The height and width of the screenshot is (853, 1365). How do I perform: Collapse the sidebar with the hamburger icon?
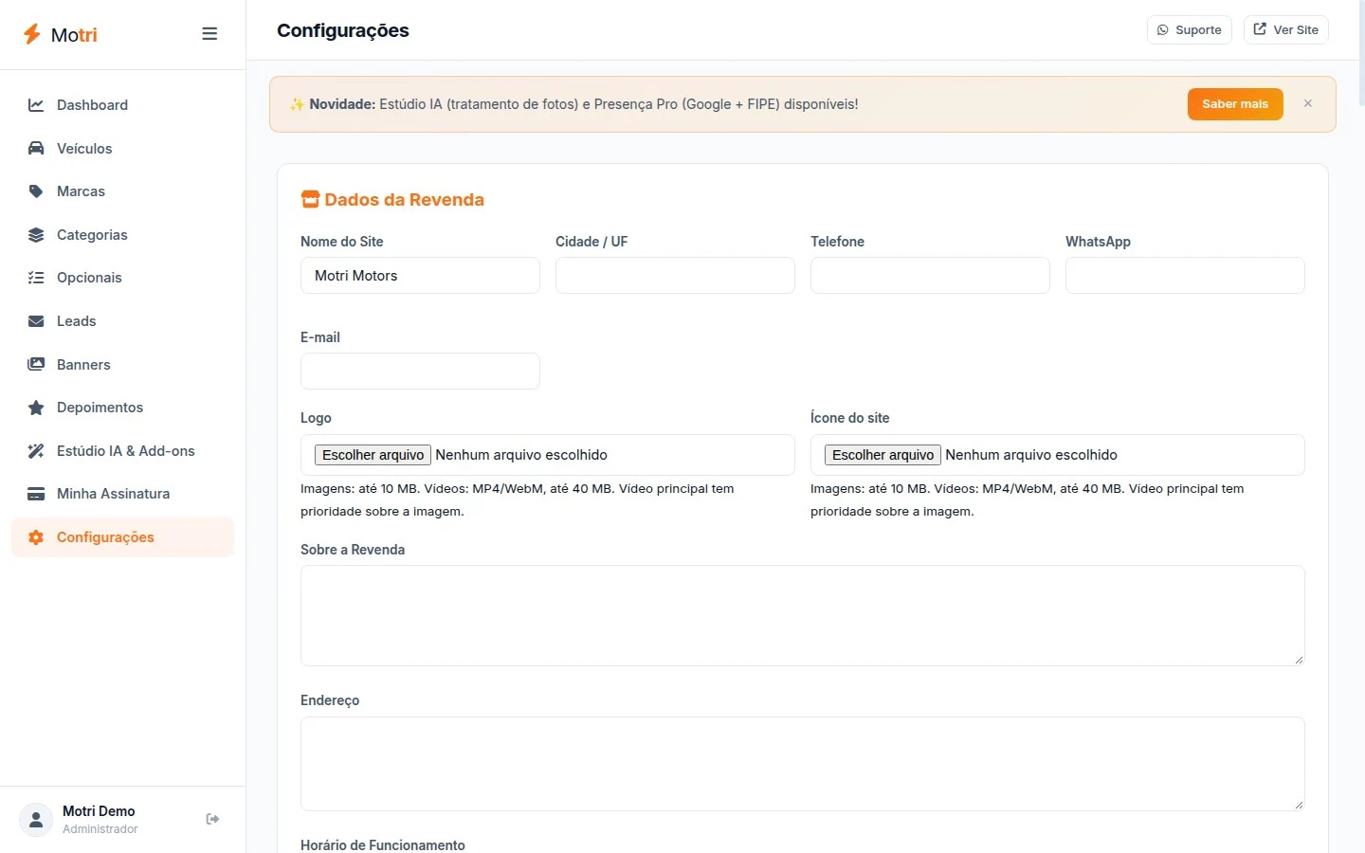[x=209, y=34]
